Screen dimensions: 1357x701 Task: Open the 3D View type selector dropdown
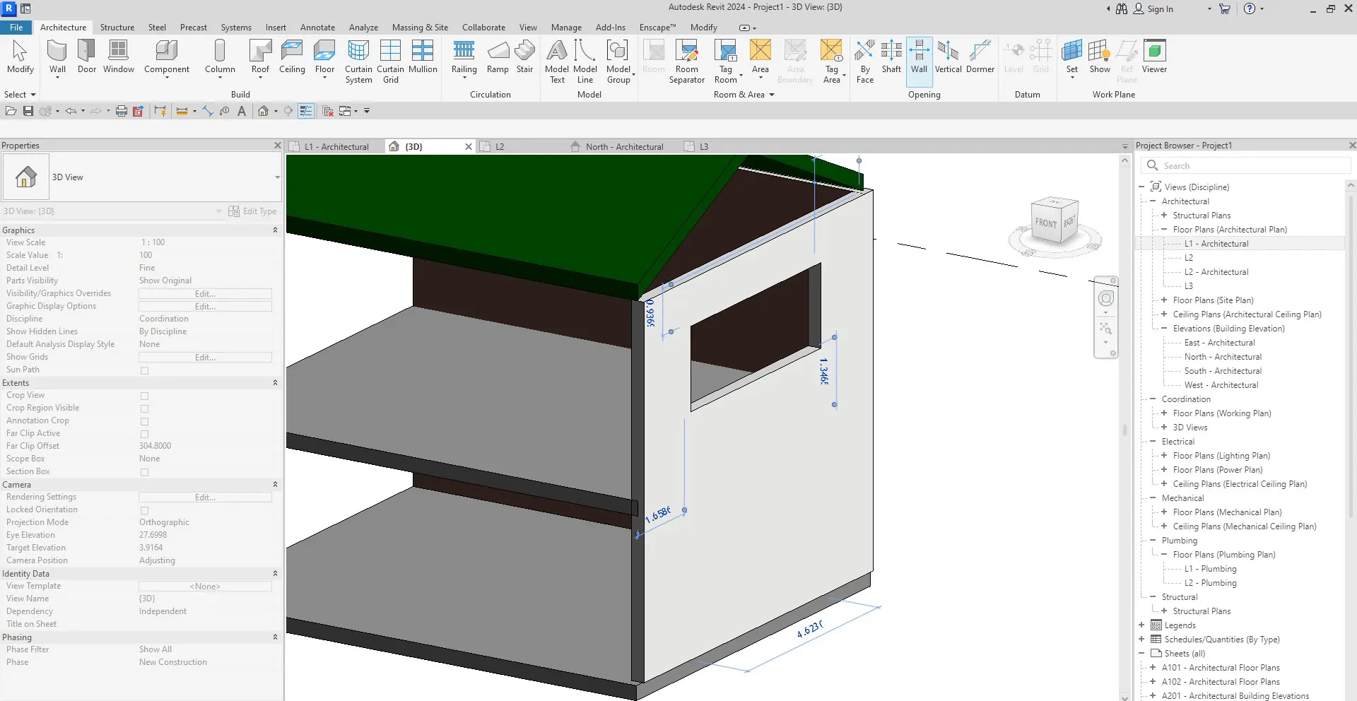coord(277,177)
